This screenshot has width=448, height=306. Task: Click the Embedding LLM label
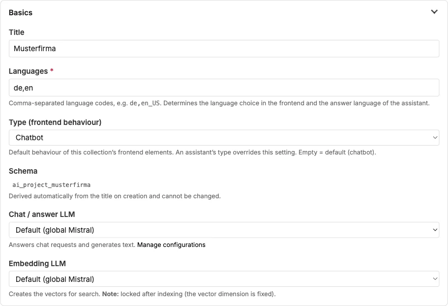37,263
